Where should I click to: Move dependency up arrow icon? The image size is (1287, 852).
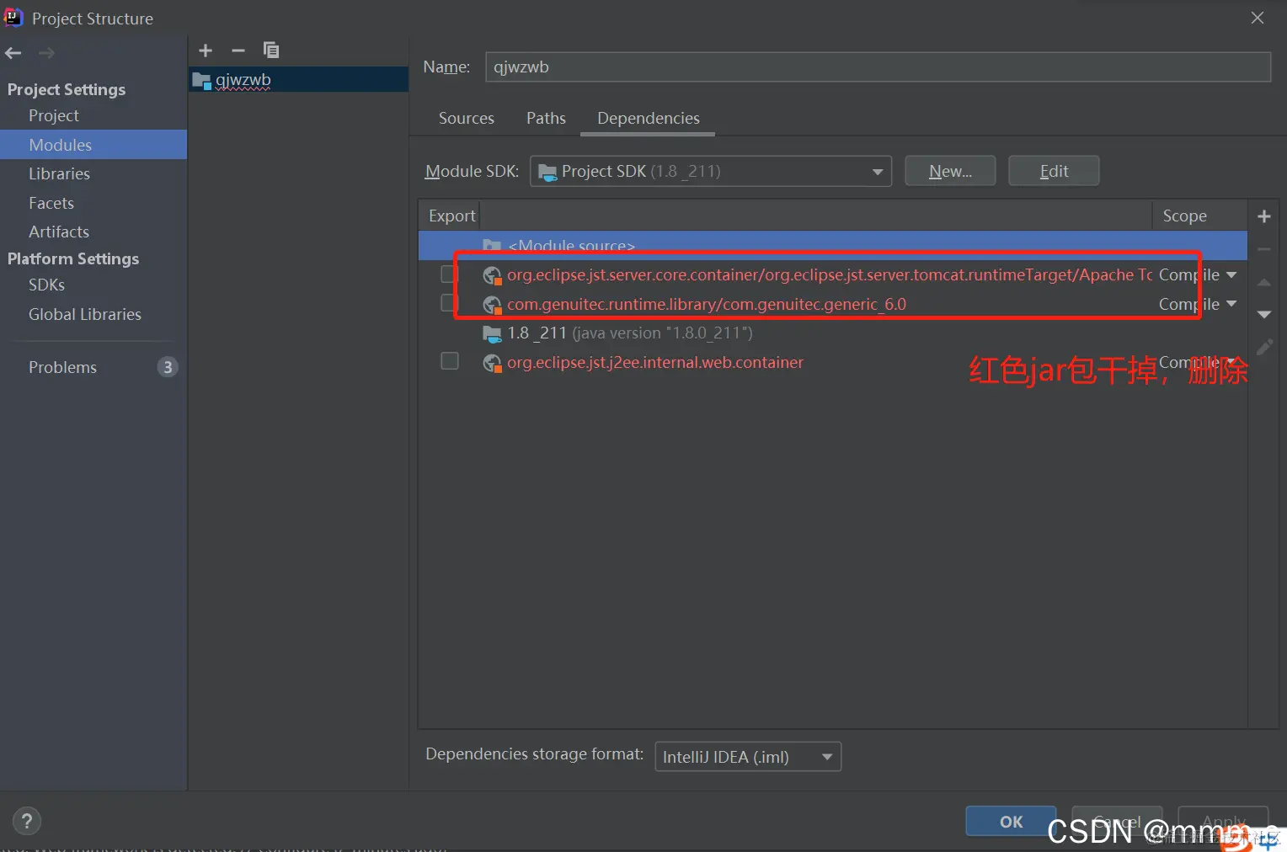point(1263,282)
